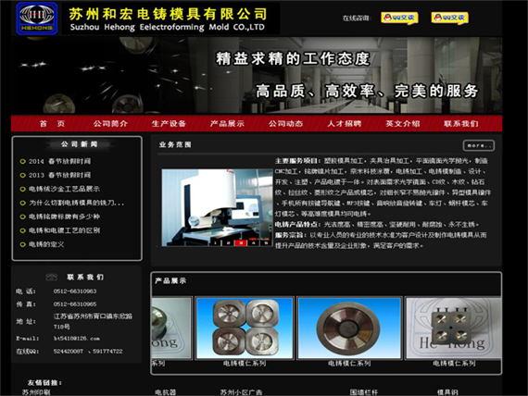Viewport: 528px width, 396px height.
Task: Open the 产品展示 navigation menu item
Action: tap(227, 123)
